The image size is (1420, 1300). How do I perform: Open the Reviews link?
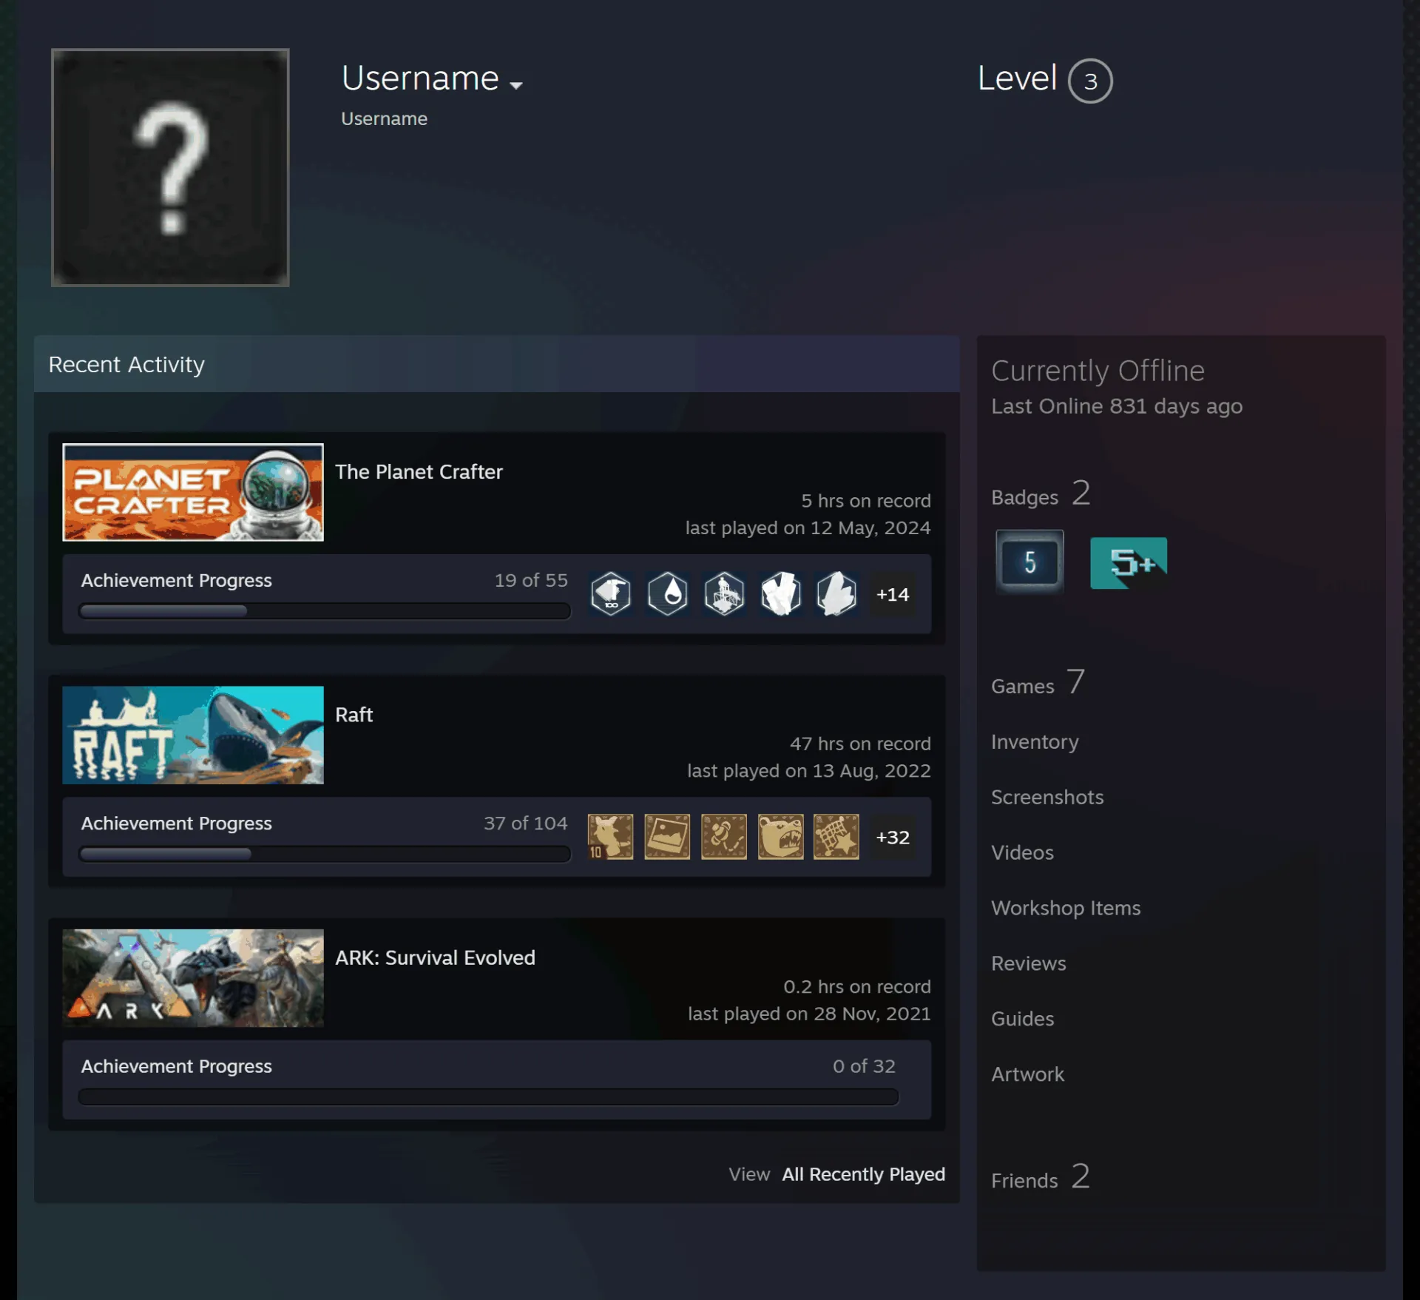click(1029, 963)
